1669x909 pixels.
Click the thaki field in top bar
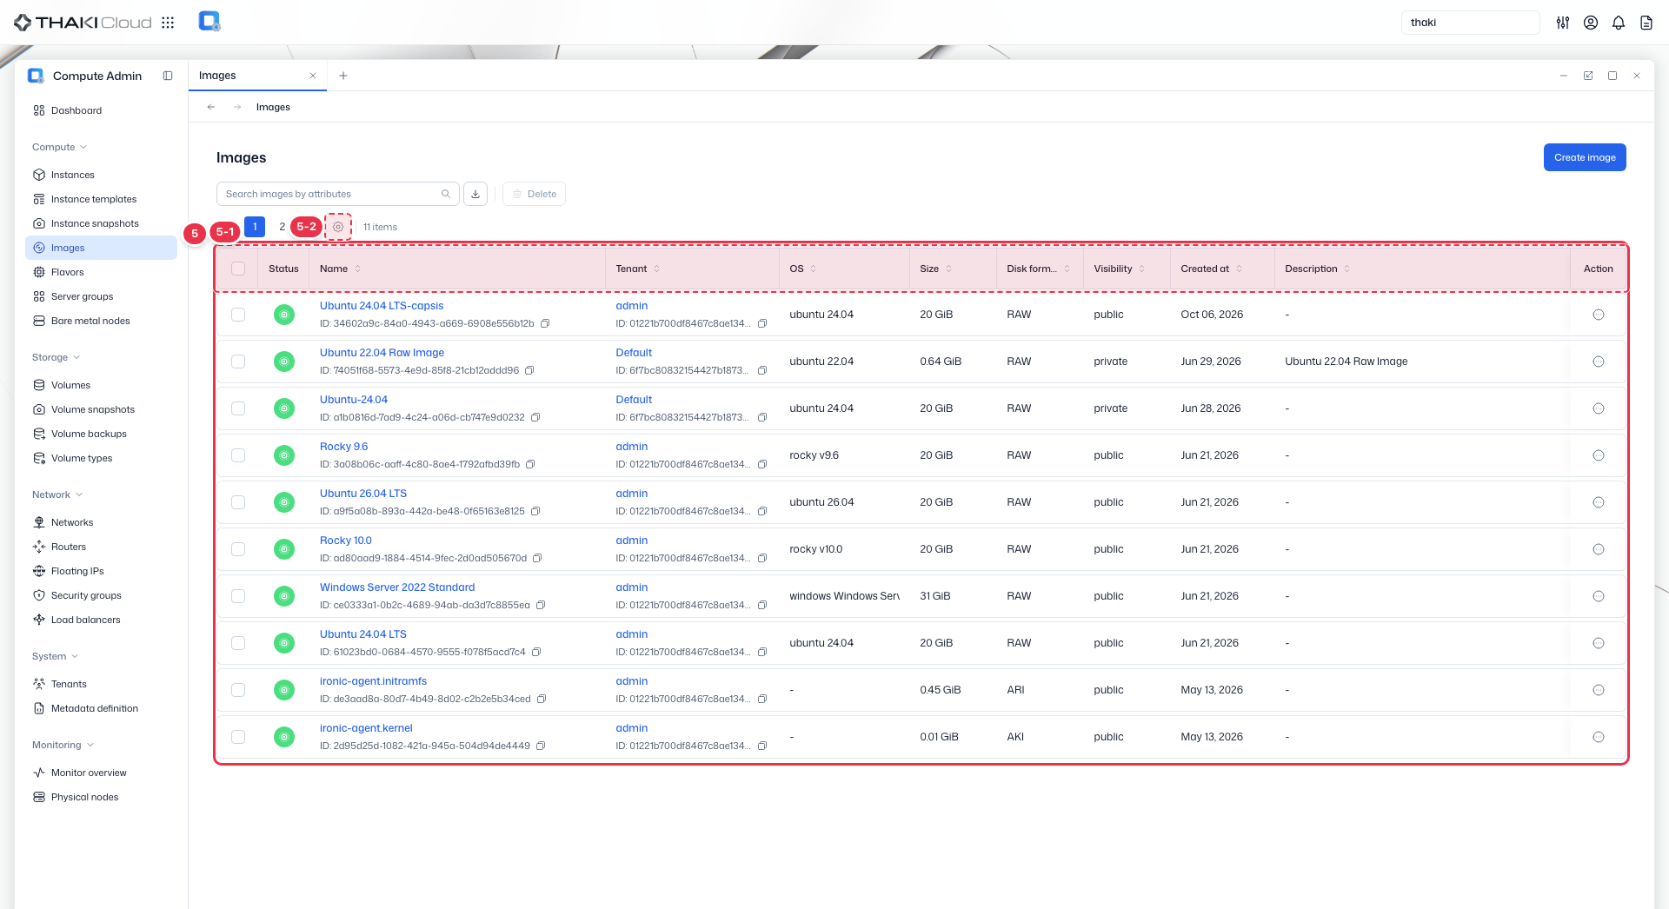(1470, 23)
